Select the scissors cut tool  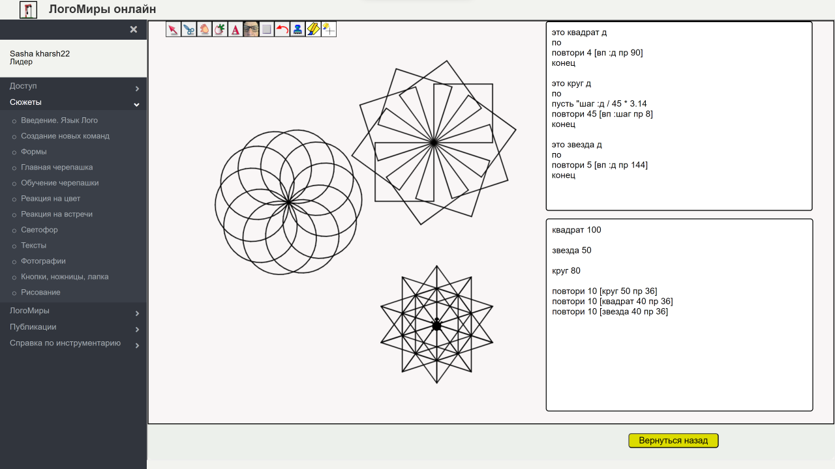(x=189, y=29)
